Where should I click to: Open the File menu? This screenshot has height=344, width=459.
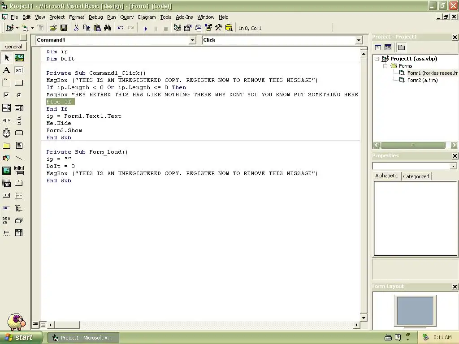[x=14, y=17]
